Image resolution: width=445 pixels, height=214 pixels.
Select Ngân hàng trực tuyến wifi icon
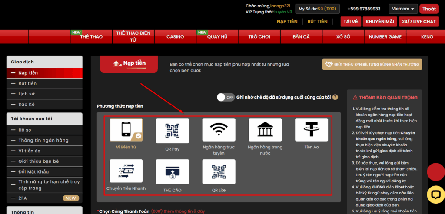pyautogui.click(x=219, y=130)
